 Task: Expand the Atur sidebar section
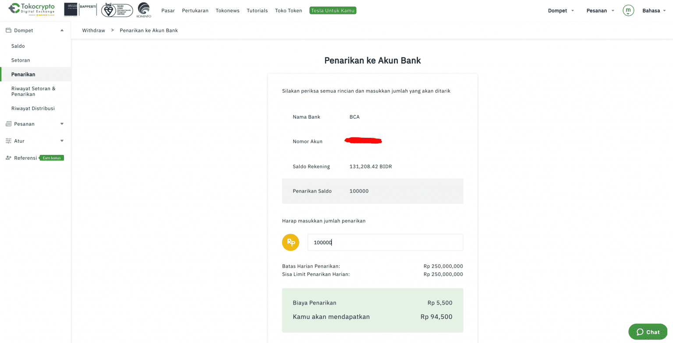(x=62, y=141)
